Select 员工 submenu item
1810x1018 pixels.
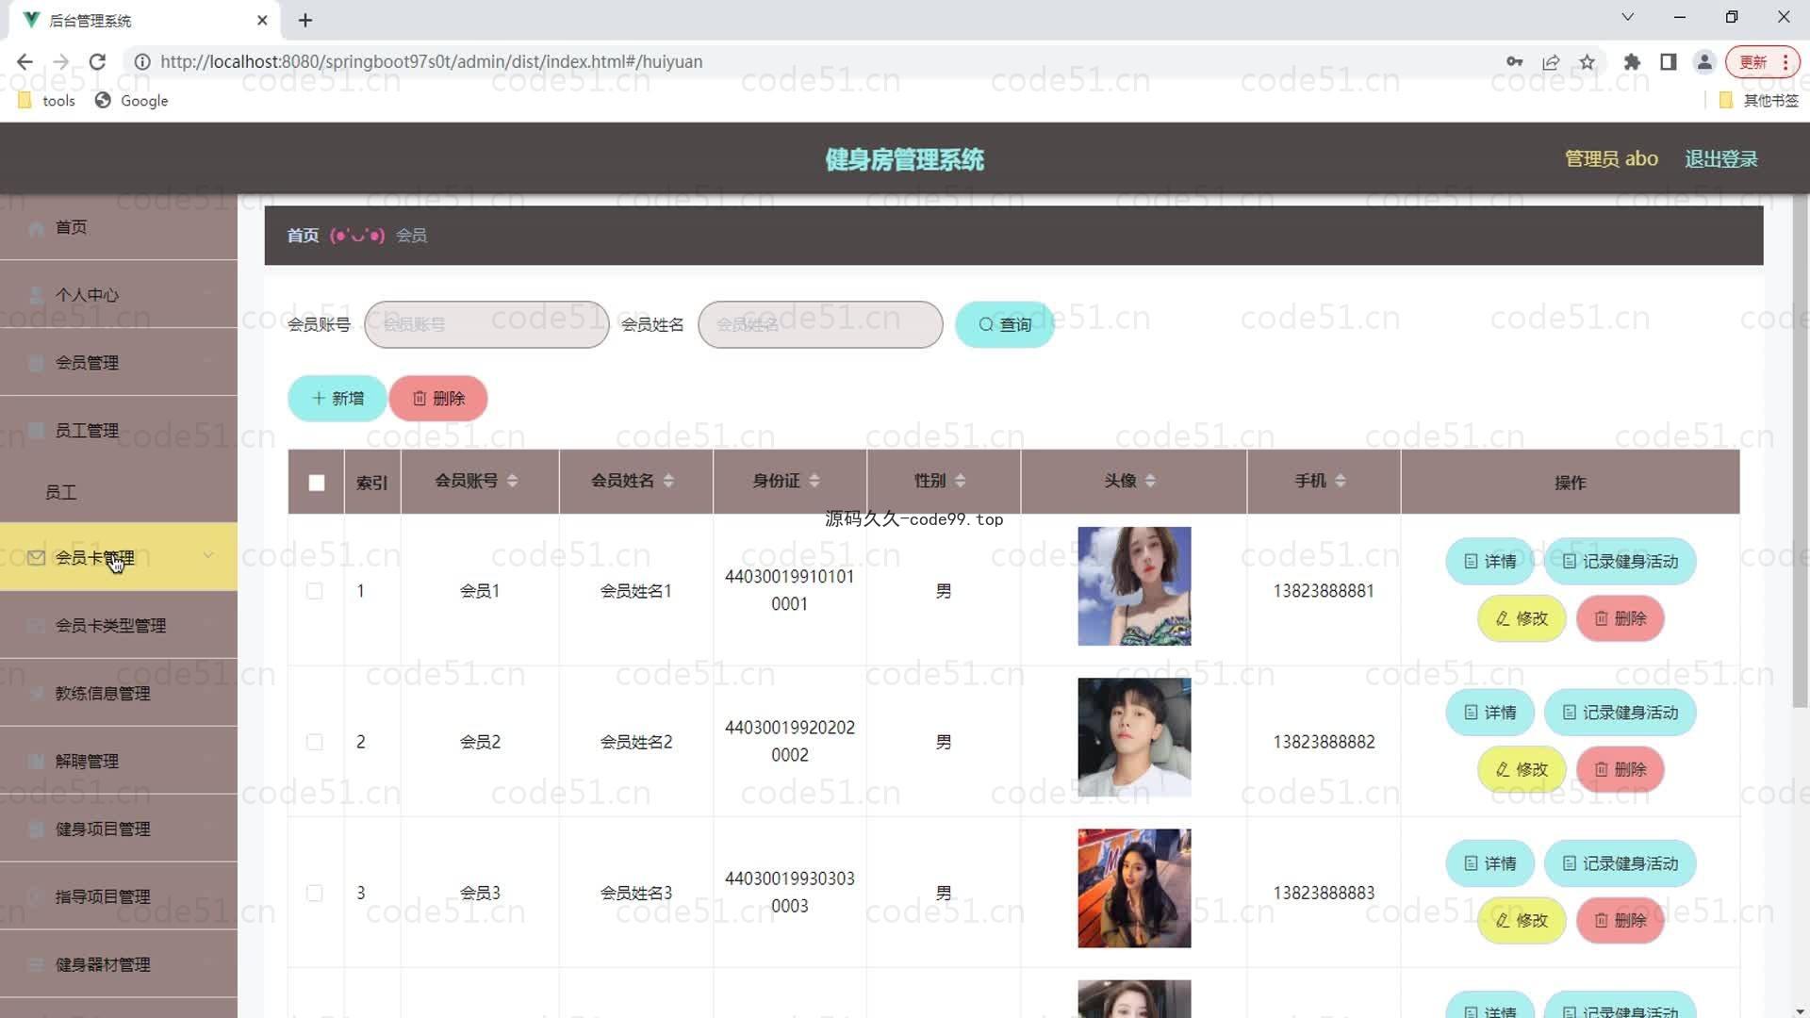[119, 492]
